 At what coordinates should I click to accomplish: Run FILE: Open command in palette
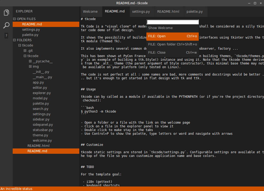pyautogui.click(x=173, y=36)
